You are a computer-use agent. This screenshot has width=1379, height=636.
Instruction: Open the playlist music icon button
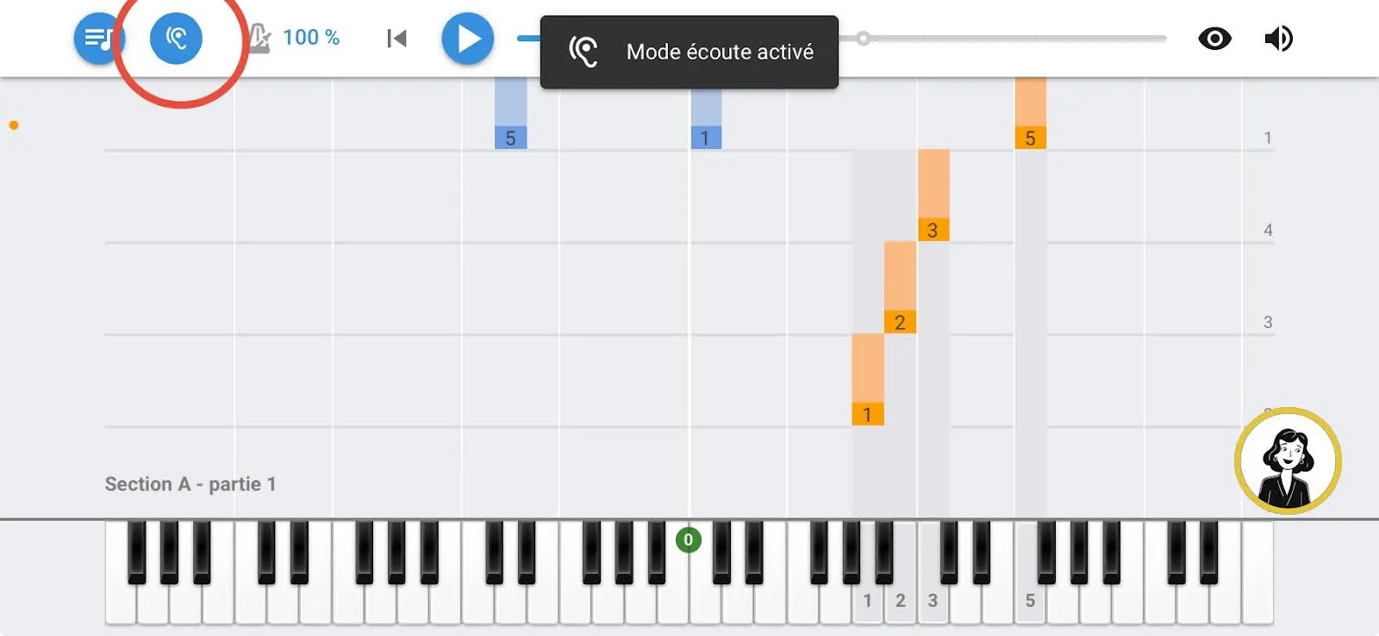(97, 39)
